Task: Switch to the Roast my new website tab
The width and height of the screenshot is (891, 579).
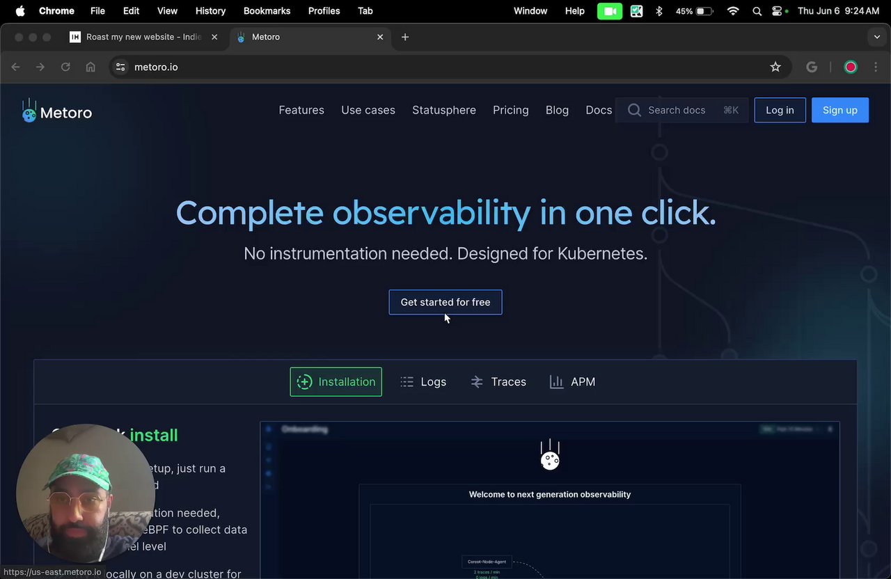Action: click(145, 37)
